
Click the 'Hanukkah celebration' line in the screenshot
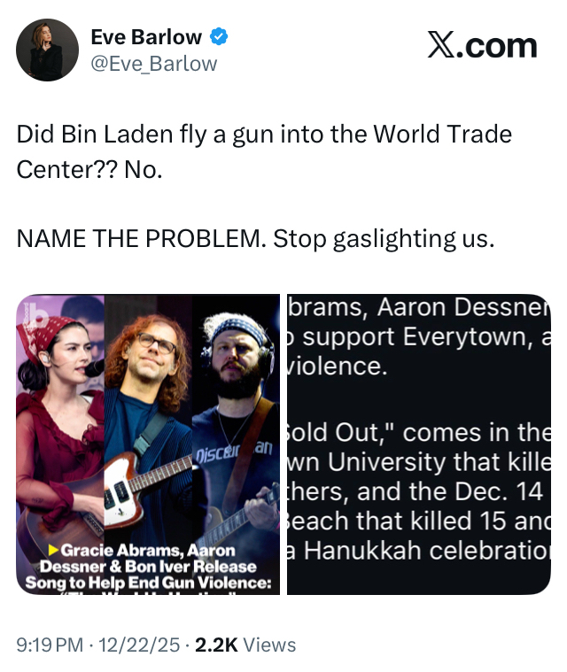coord(418,551)
